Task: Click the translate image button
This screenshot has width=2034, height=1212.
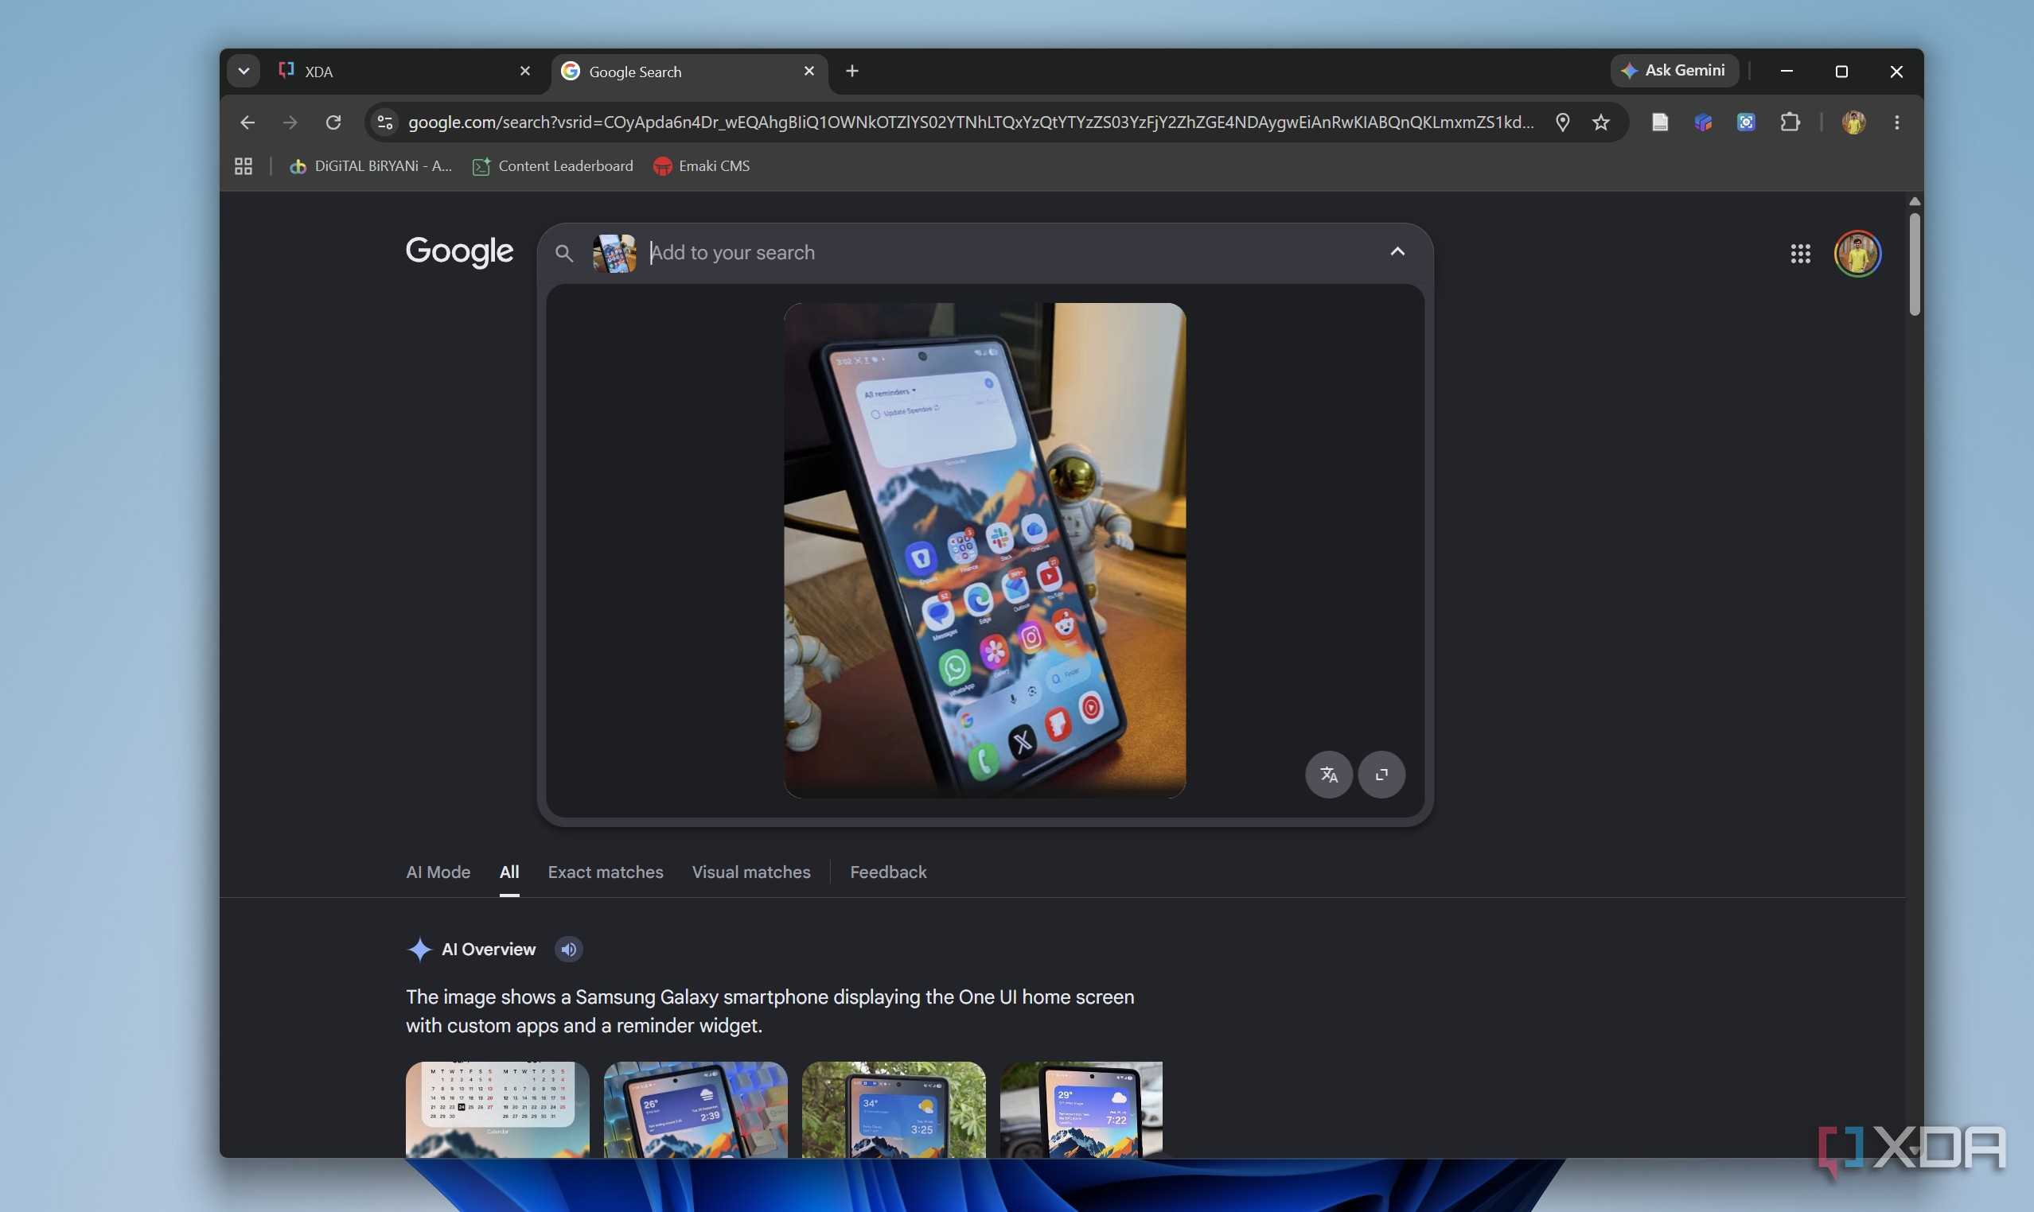Action: pos(1329,775)
